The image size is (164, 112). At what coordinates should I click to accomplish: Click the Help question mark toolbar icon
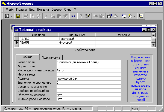[x=141, y=16]
